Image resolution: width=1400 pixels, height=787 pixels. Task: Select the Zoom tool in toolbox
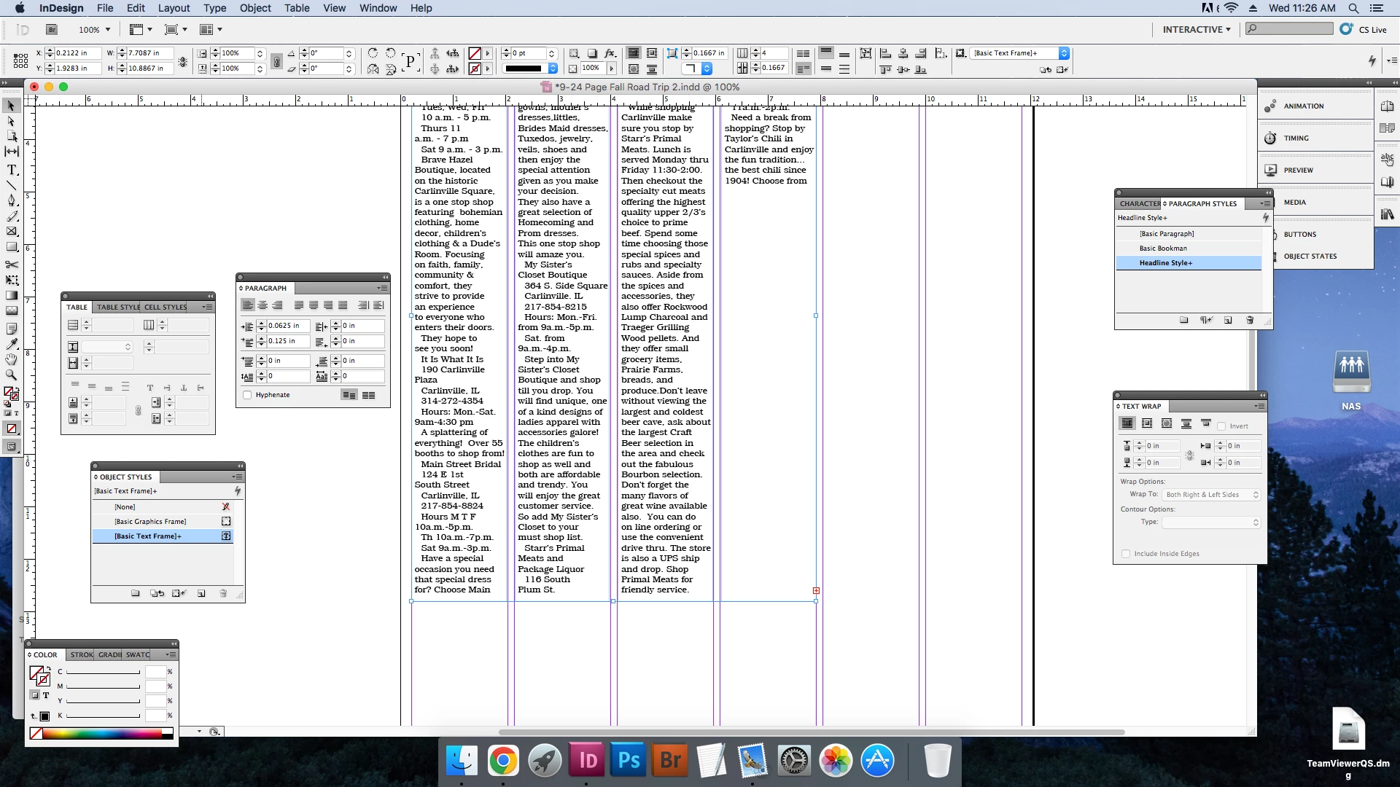pos(12,375)
